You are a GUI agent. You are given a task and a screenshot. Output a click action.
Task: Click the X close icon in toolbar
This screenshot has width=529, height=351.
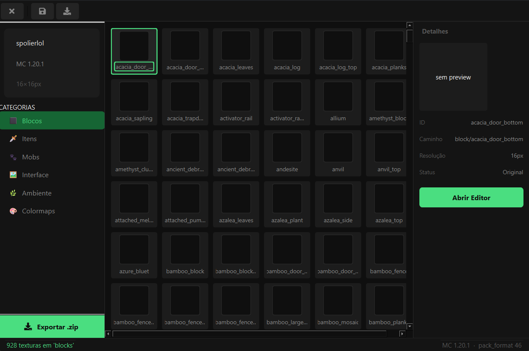pyautogui.click(x=12, y=11)
